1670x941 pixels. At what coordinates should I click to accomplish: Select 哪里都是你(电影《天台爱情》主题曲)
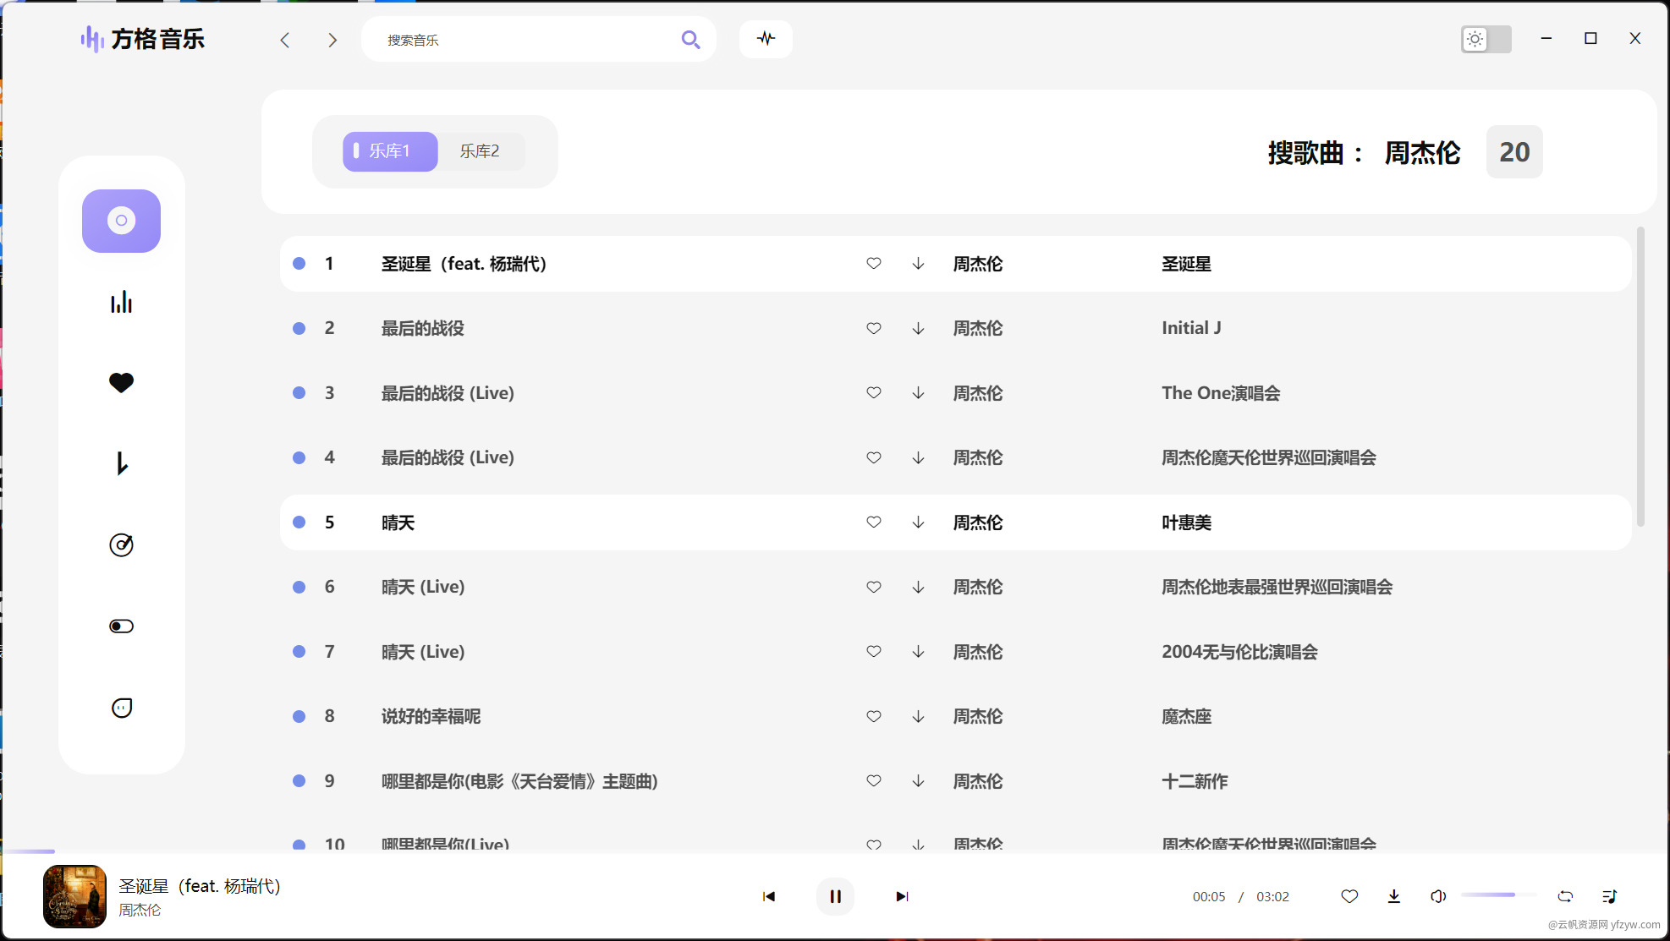pos(519,781)
